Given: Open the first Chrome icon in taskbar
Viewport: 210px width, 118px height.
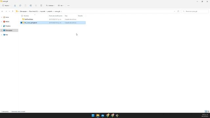Looking at the screenshot, I should coord(108,115).
